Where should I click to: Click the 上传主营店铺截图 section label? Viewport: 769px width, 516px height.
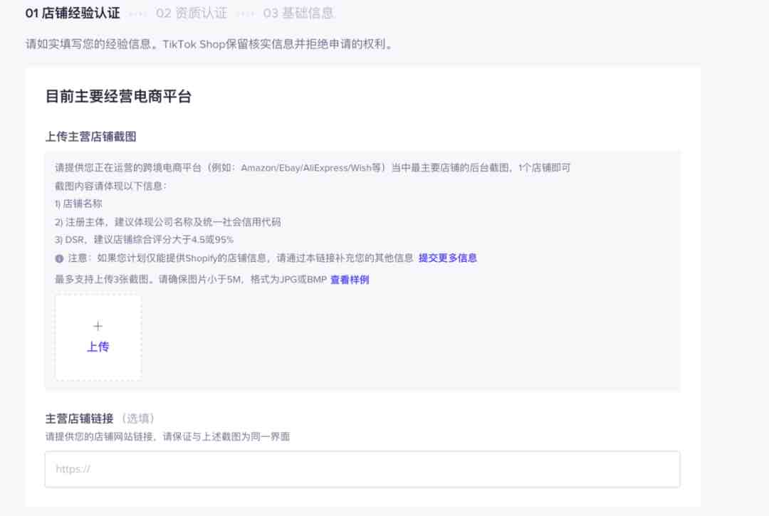tap(90, 137)
